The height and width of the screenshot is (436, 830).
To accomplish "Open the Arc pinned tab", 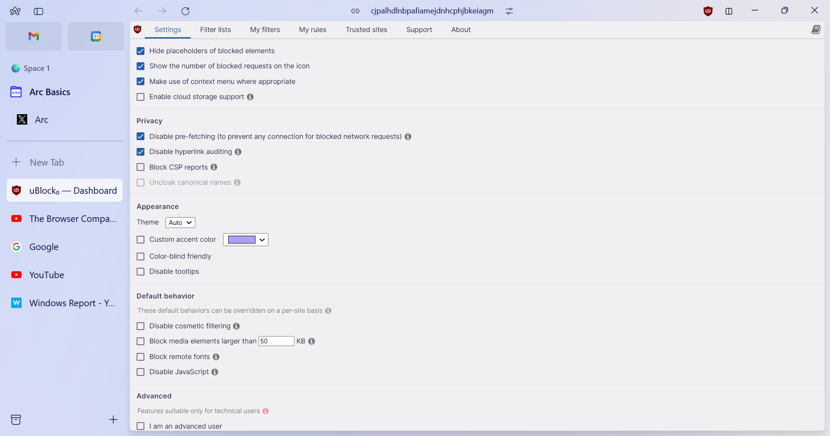I will (x=65, y=120).
